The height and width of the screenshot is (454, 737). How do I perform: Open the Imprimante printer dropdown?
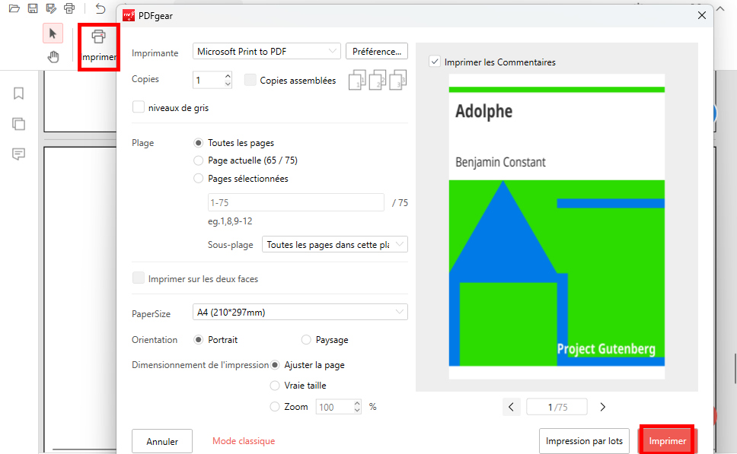tap(266, 50)
